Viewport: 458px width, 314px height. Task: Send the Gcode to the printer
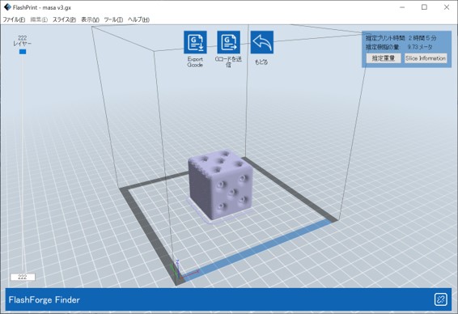pyautogui.click(x=228, y=42)
